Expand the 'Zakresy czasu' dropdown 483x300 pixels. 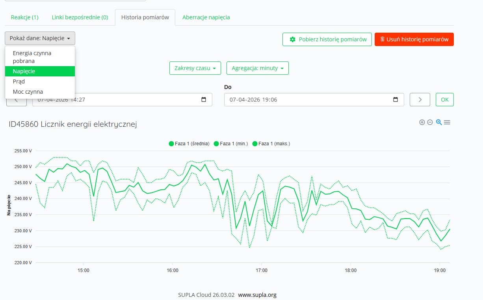point(195,68)
